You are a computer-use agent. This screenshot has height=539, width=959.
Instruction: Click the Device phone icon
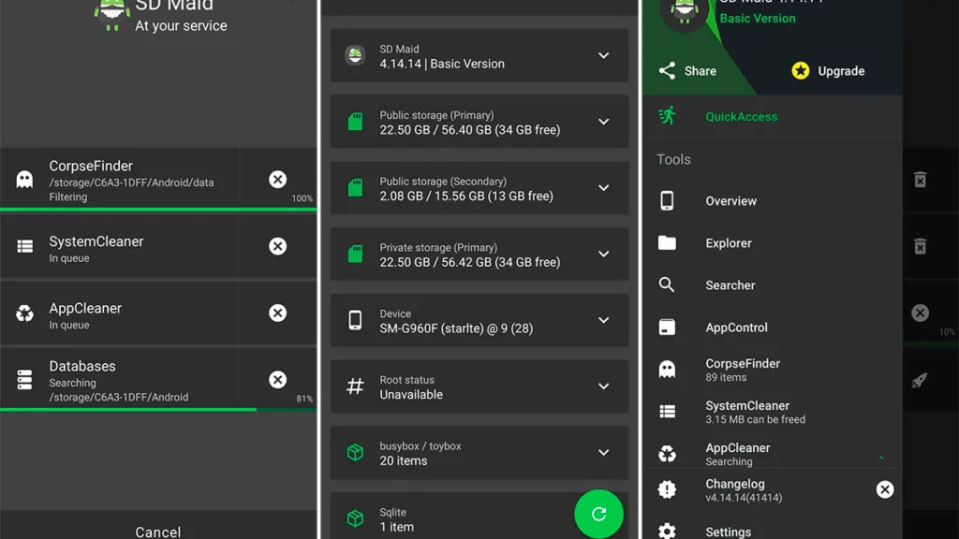355,320
